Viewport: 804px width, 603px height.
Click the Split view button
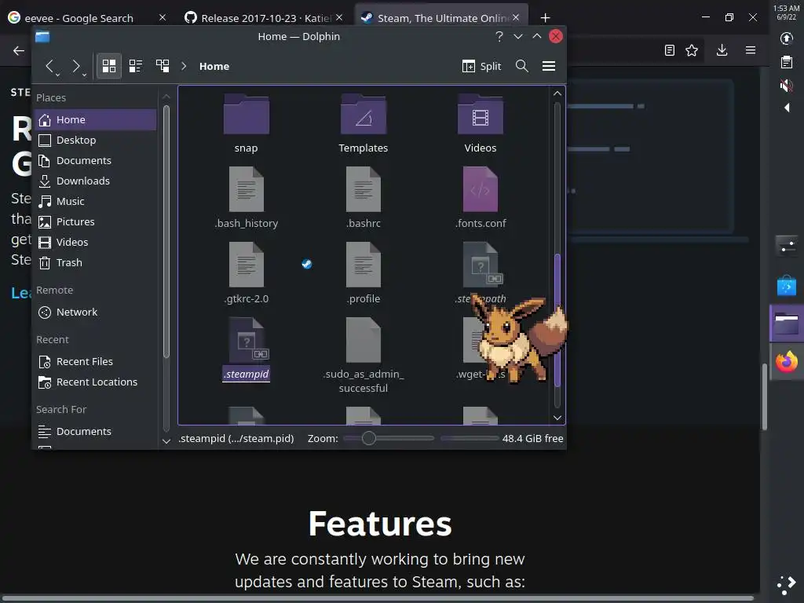[481, 66]
